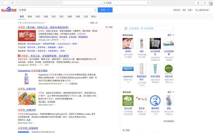Click the 百度首页 header link
Image resolution: width=213 pixels, height=133 pixels.
click(176, 10)
